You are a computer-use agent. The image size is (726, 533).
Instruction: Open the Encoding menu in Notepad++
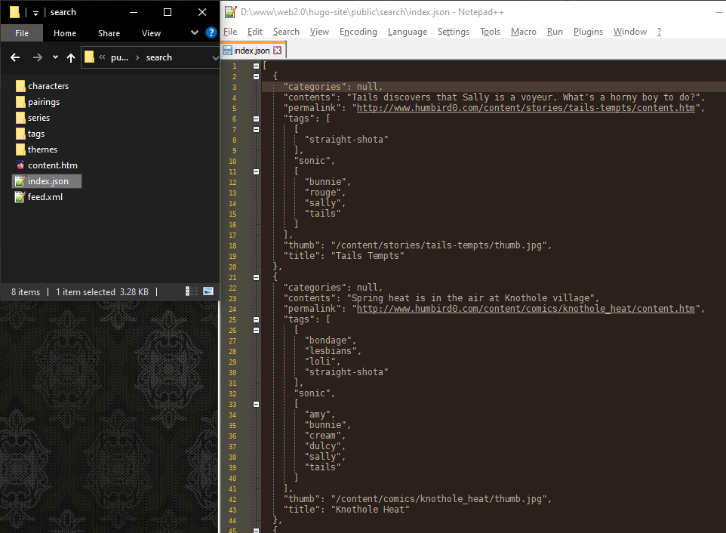click(358, 32)
